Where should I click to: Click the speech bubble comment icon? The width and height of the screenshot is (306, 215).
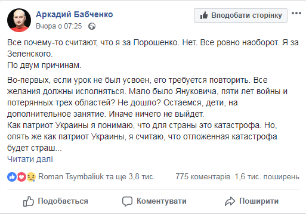pos(127,201)
